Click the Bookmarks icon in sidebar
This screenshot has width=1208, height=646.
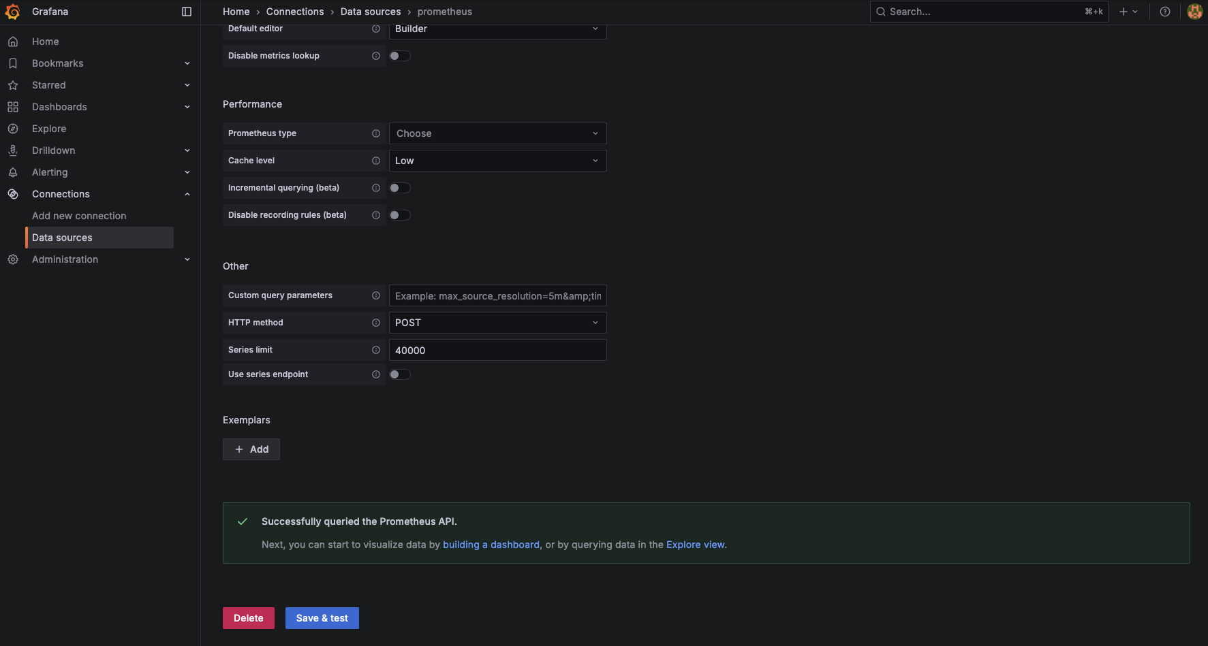coord(13,63)
